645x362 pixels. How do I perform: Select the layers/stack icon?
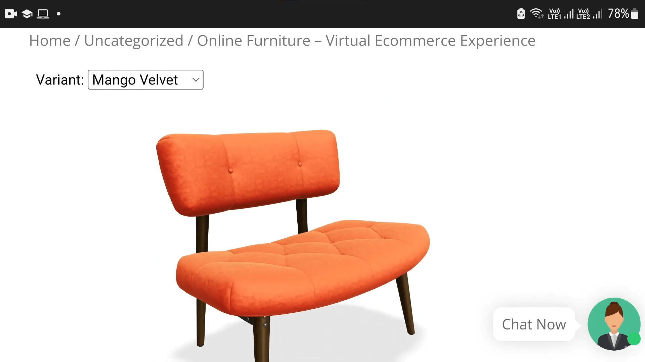[x=27, y=14]
